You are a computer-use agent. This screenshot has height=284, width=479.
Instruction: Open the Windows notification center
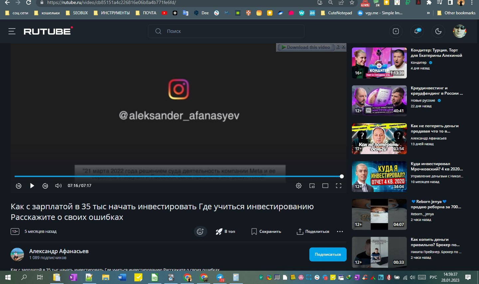468,277
